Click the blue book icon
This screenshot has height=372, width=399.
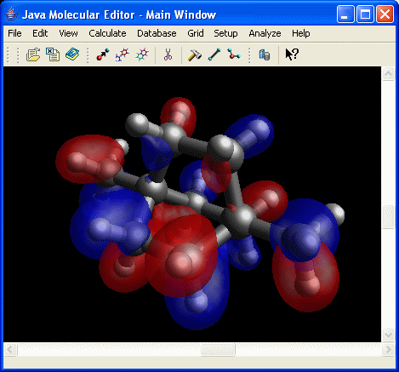[72, 54]
